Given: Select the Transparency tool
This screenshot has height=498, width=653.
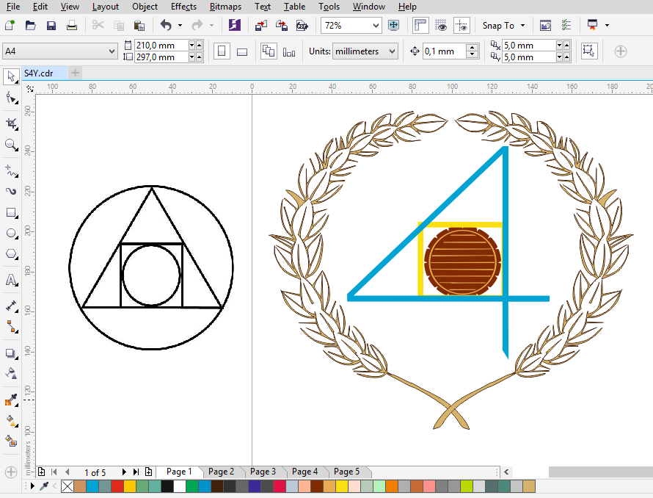Looking at the screenshot, I should click(11, 373).
